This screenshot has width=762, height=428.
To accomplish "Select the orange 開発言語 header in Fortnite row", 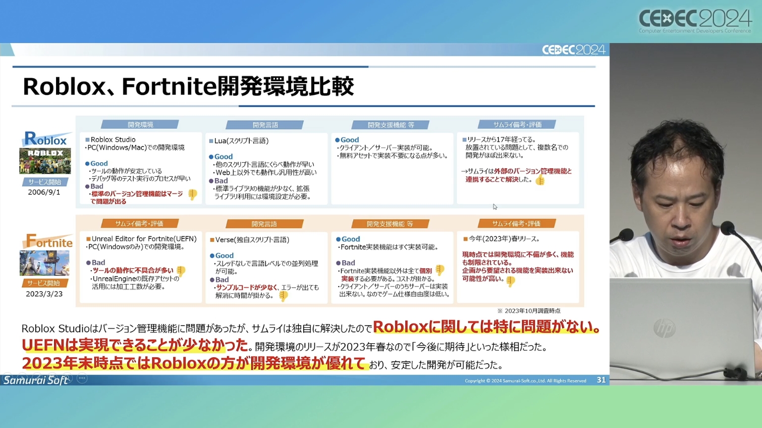I will (264, 224).
